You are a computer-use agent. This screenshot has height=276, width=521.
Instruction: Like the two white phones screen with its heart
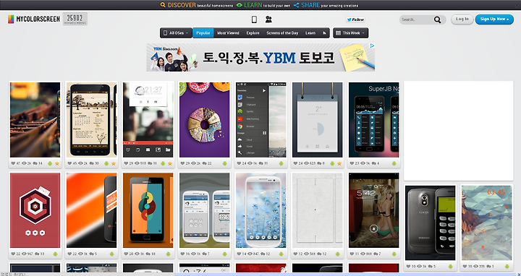point(183,254)
